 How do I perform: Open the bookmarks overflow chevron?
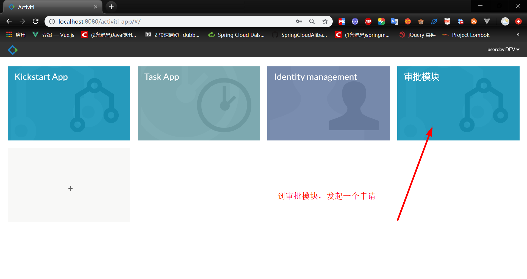tap(518, 35)
